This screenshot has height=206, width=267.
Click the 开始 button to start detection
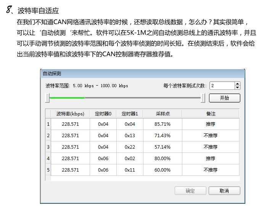click(x=224, y=98)
